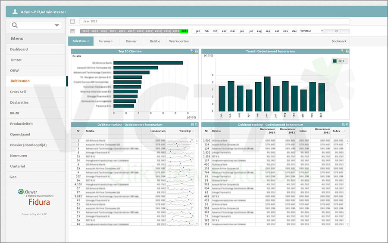This screenshot has width=388, height=243.
Task: Select year 2007 in the year bar
Action: point(130,31)
